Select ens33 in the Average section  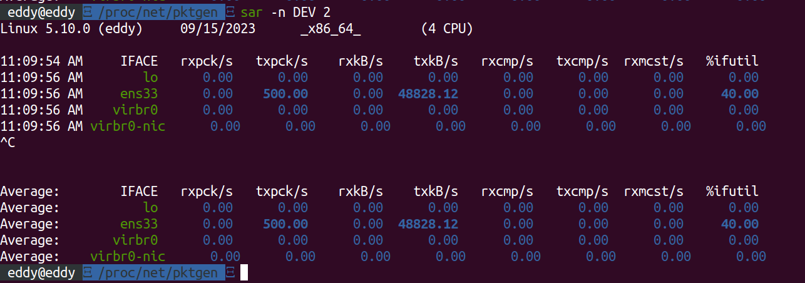(x=139, y=224)
